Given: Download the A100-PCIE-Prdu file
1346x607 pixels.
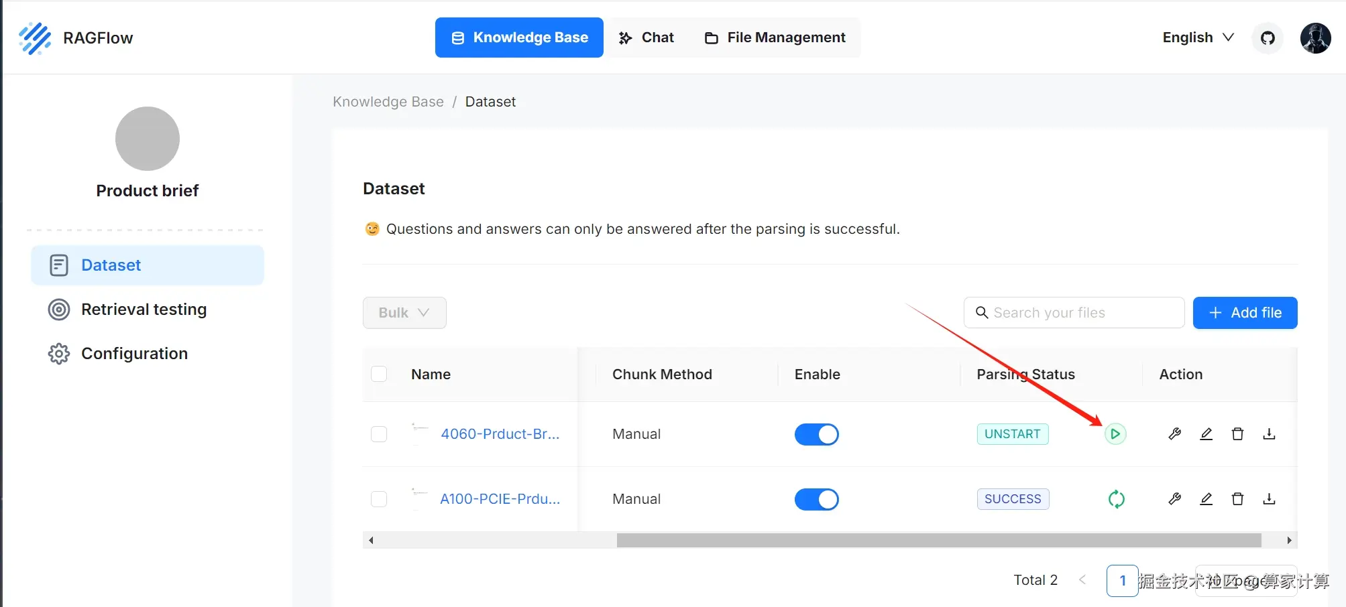Looking at the screenshot, I should click(1269, 499).
